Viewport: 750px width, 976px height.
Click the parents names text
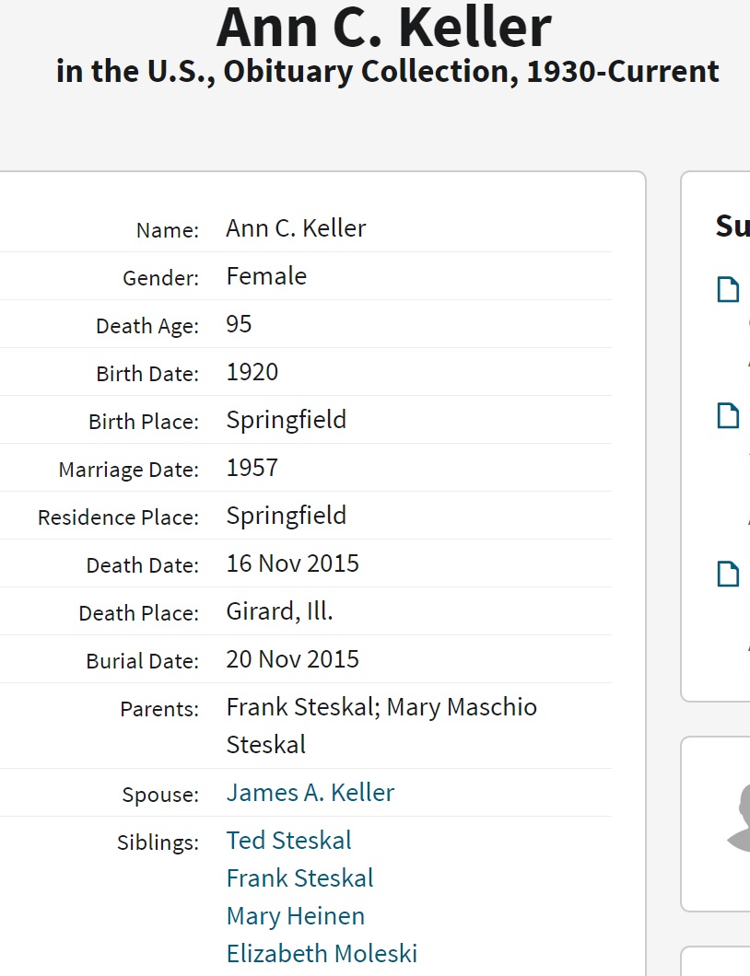(381, 708)
